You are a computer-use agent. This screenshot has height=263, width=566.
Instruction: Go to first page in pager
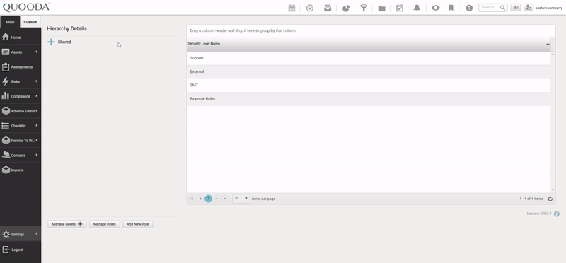point(192,199)
